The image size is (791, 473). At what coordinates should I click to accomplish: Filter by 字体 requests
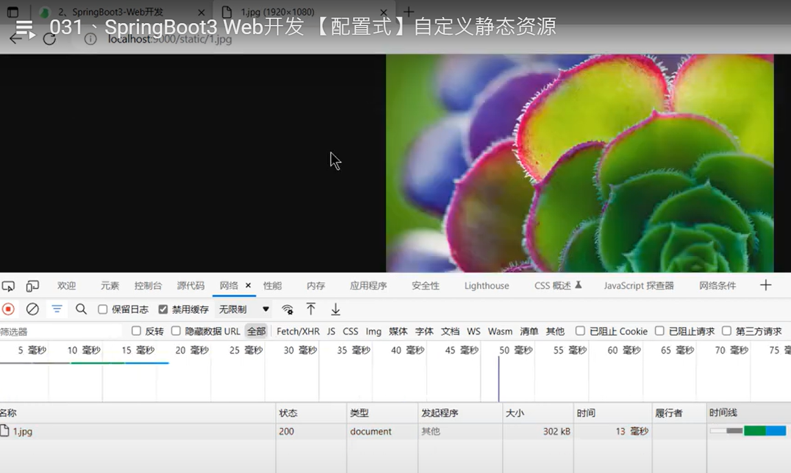click(x=424, y=332)
